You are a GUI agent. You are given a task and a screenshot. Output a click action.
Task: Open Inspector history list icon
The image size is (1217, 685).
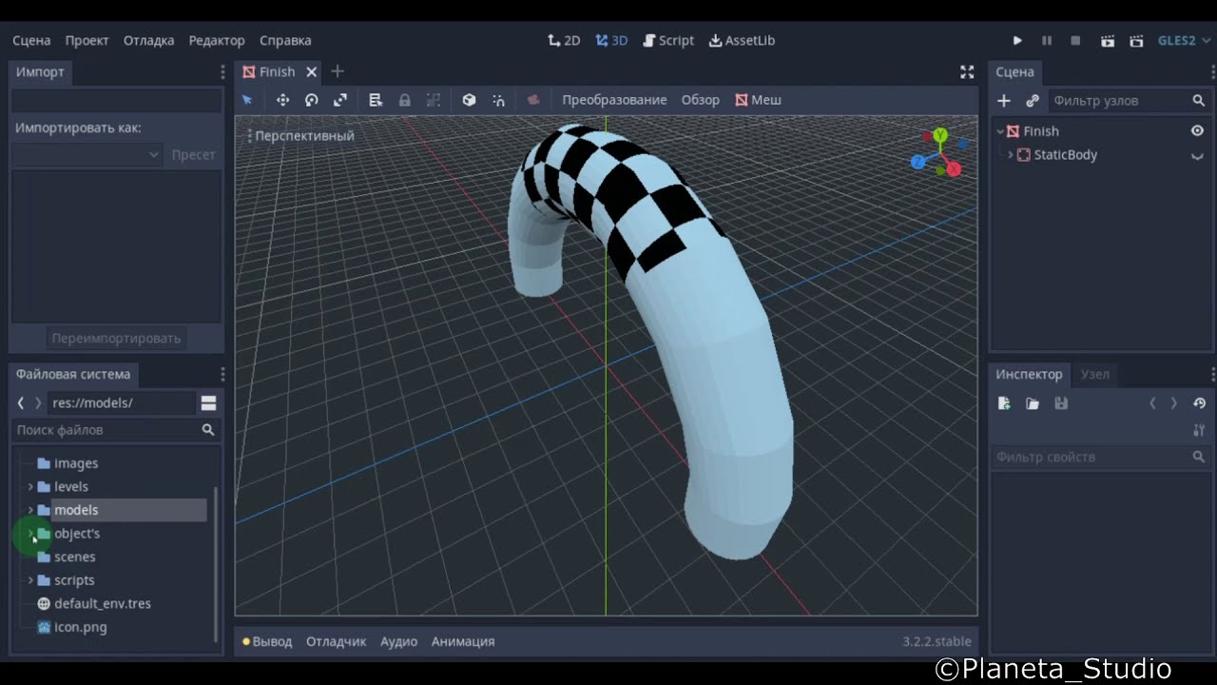(1199, 403)
